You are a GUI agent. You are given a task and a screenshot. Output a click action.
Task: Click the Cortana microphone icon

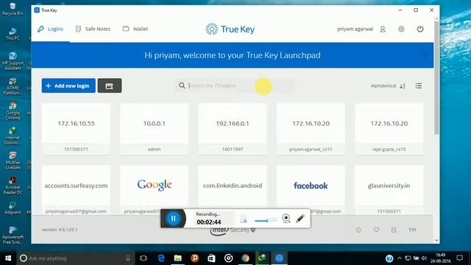pos(128,258)
